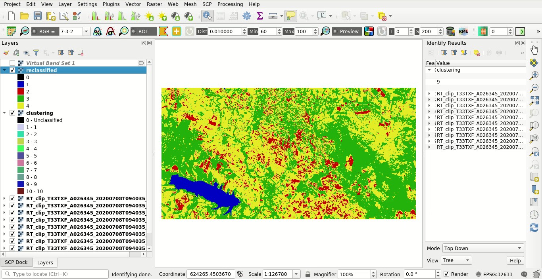Click the Help button in Identify Results

click(515, 260)
